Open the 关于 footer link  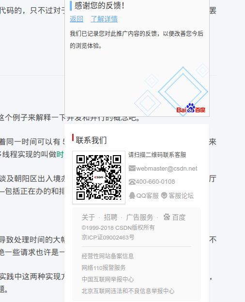[x=88, y=218]
